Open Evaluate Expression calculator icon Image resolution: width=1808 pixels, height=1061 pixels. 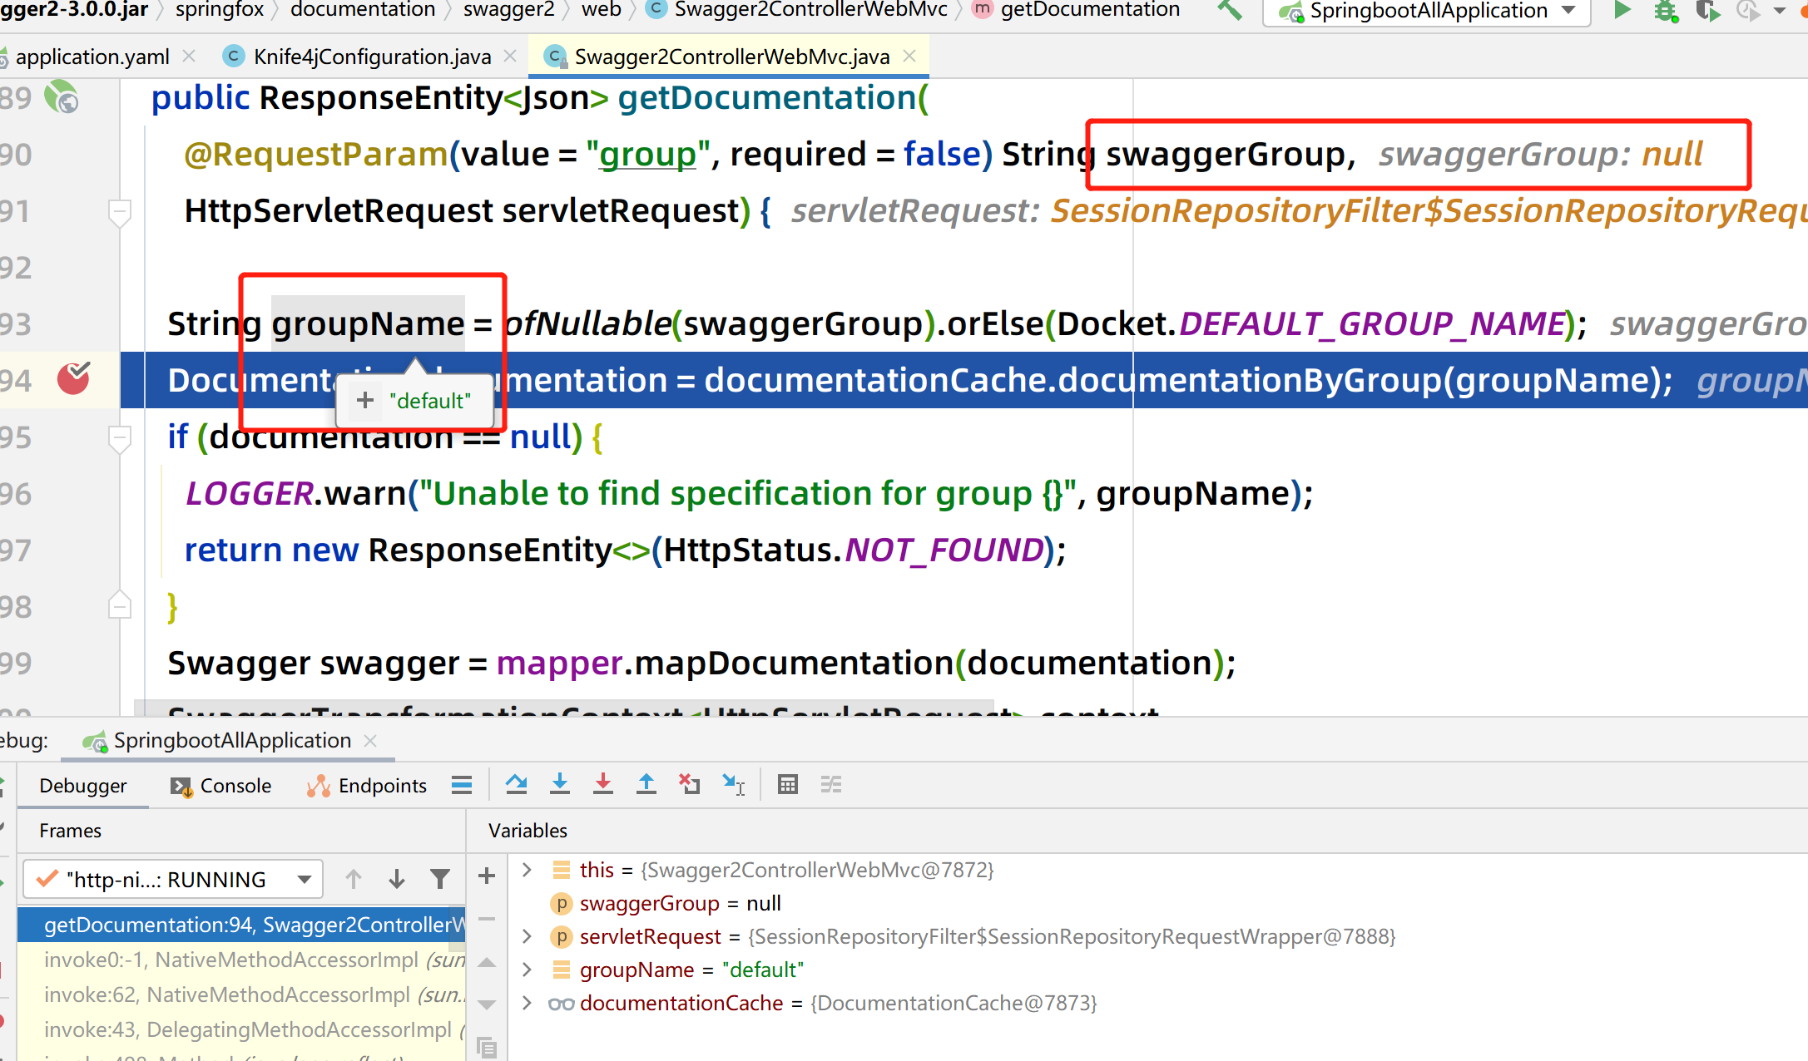coord(787,784)
